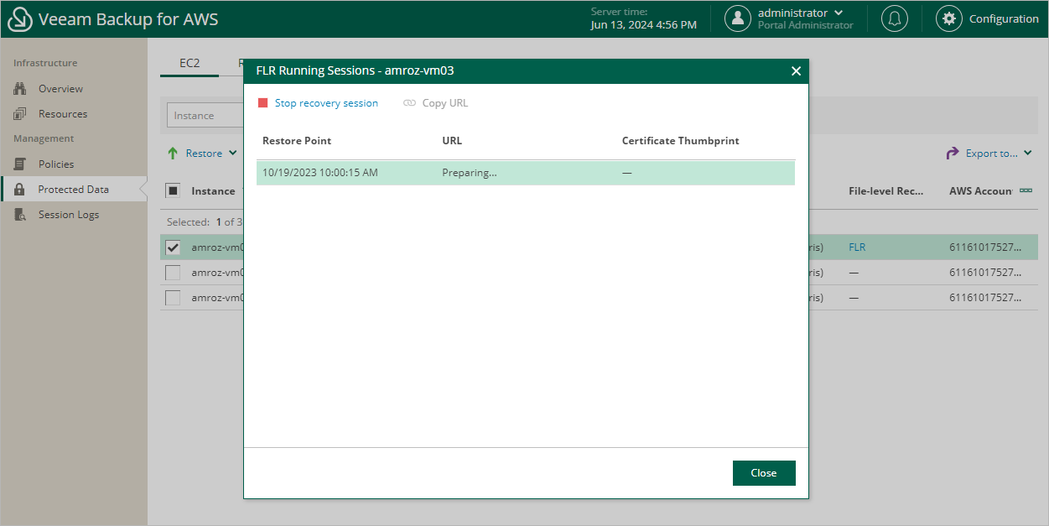Switch to the EC2 tab
Screen dimensions: 1049x526
(x=190, y=63)
